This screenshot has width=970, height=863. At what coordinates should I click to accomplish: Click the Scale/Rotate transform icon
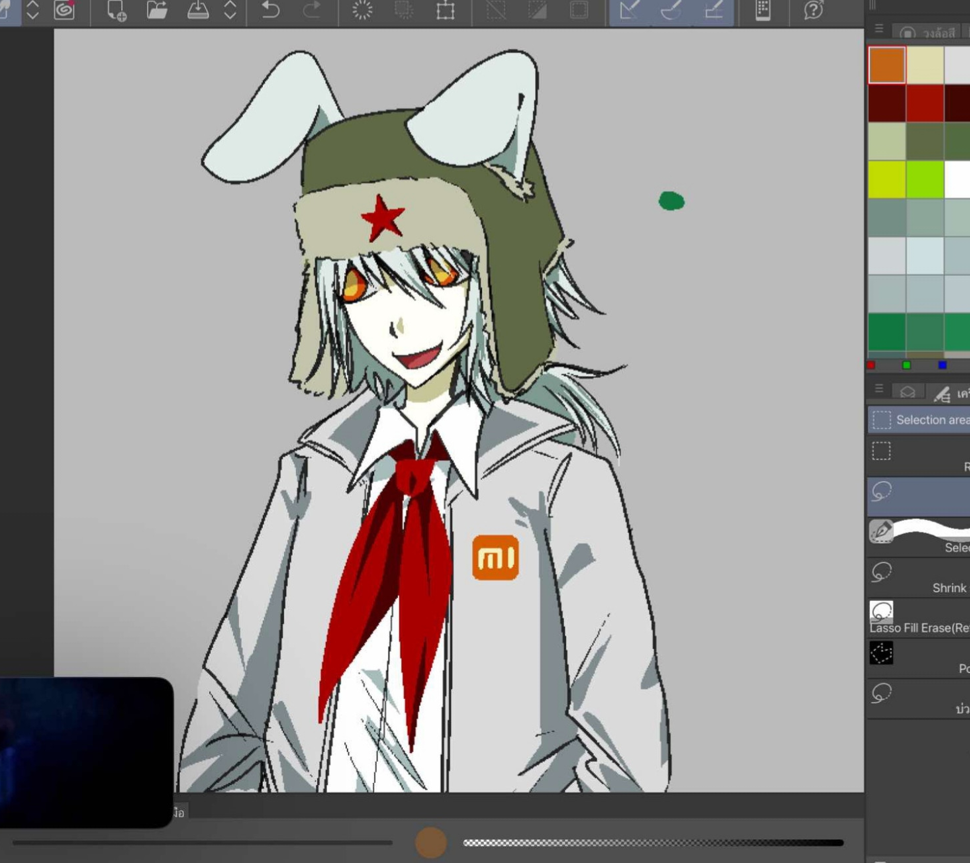[446, 10]
